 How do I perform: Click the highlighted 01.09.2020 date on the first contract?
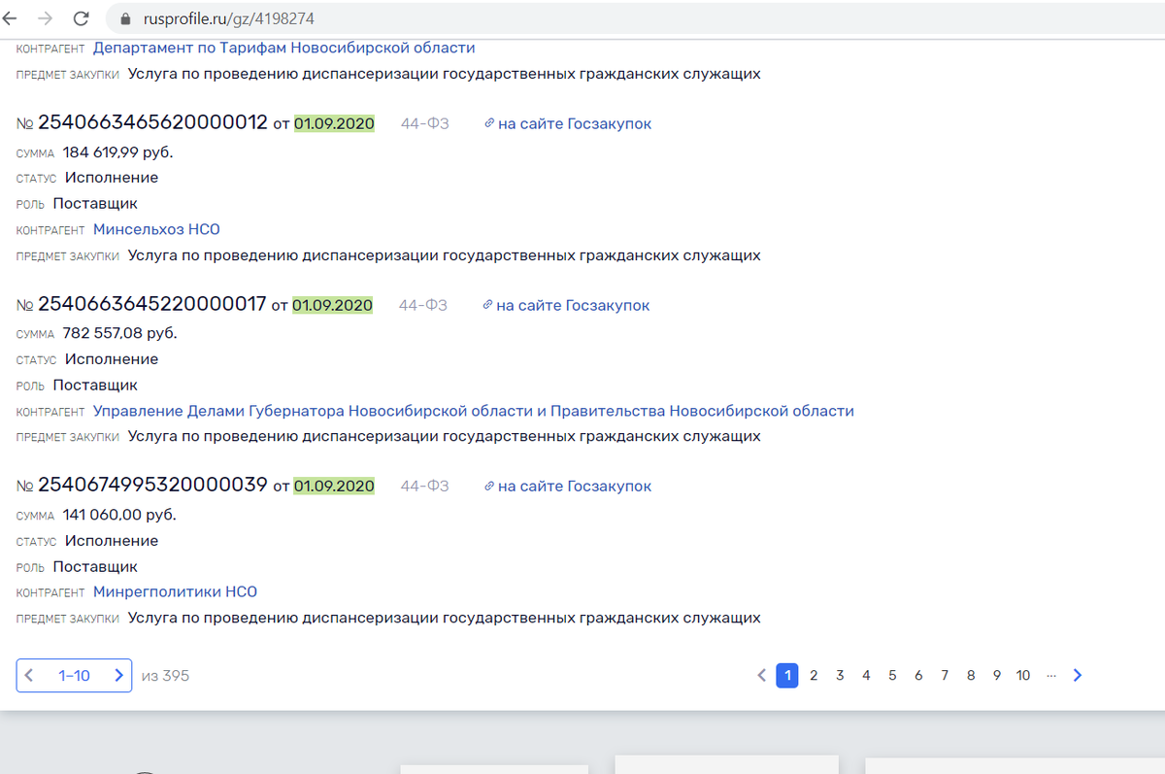pos(334,123)
